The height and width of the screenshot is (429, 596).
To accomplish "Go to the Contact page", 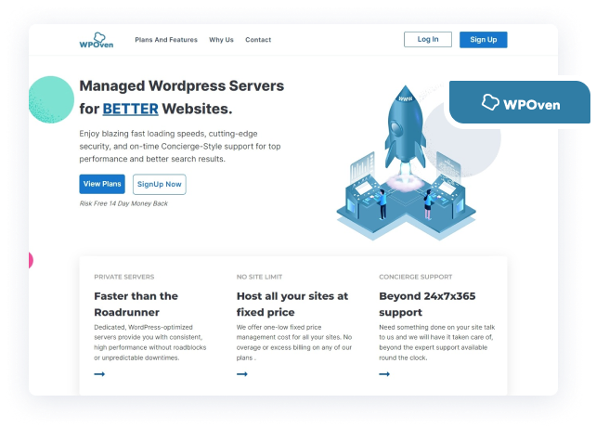I will point(258,40).
